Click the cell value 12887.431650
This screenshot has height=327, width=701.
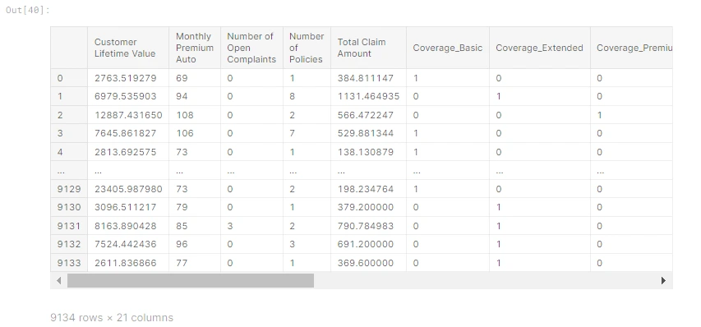point(128,115)
